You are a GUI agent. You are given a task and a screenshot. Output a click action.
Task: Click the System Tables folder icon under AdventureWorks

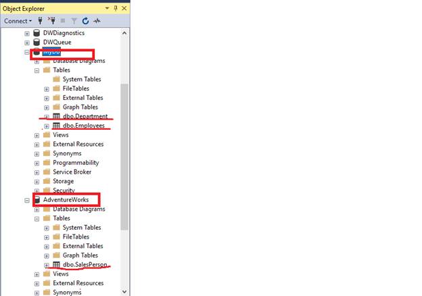point(56,227)
